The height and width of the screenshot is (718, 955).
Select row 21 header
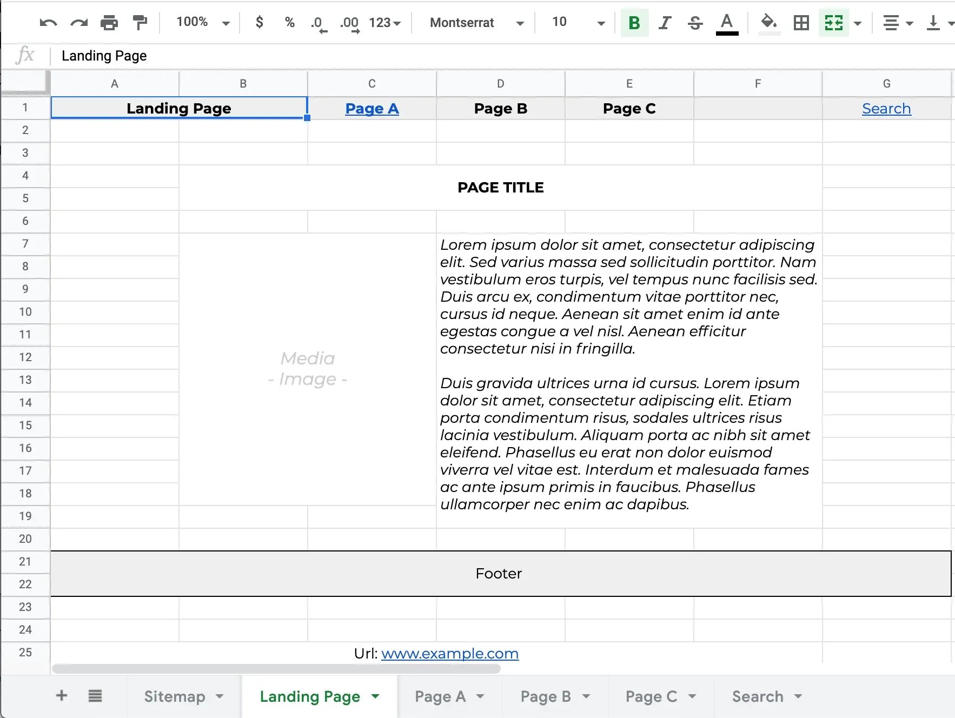click(x=25, y=562)
